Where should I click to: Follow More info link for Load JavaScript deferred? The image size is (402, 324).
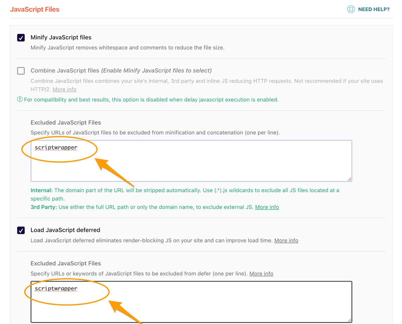286,240
